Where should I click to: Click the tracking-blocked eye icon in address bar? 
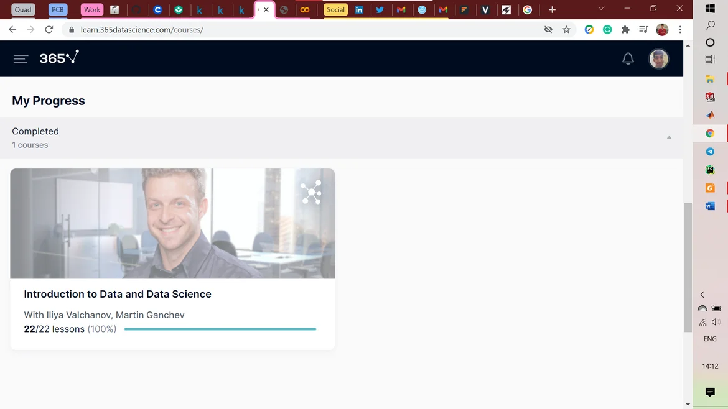coord(548,30)
